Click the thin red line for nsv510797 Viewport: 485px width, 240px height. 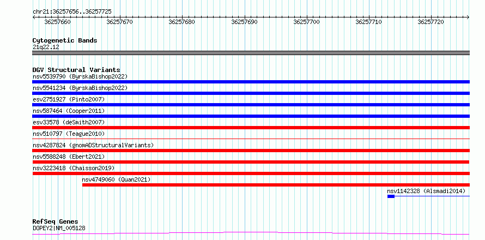tap(251, 139)
